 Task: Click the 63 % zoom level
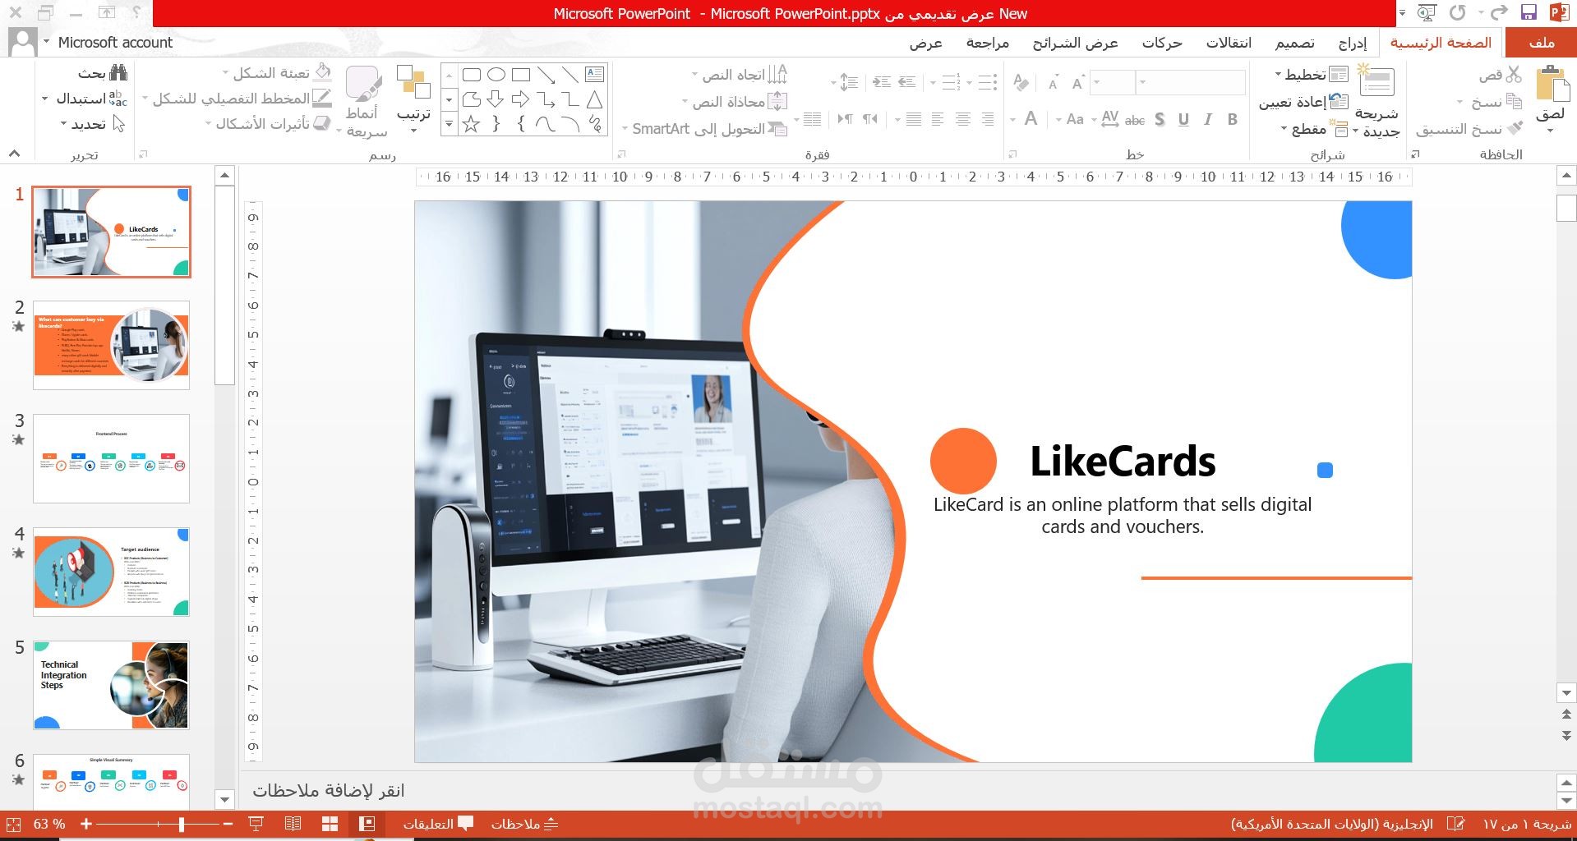(48, 824)
